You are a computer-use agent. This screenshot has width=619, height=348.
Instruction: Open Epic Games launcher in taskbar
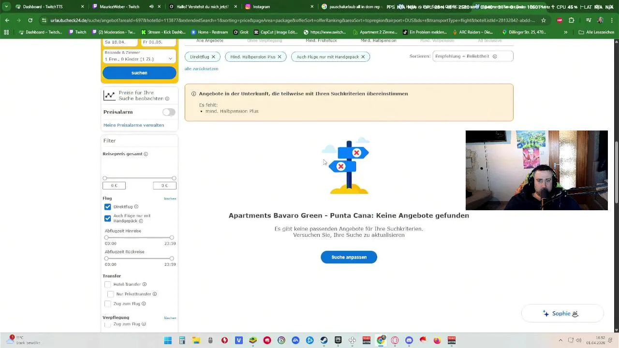(x=338, y=340)
